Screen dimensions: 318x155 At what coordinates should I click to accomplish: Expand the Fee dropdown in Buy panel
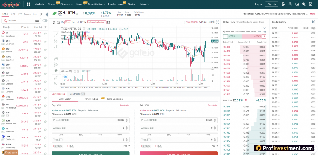point(126,145)
